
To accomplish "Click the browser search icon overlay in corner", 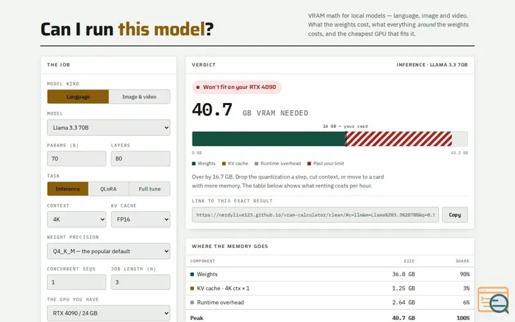I will click(494, 300).
